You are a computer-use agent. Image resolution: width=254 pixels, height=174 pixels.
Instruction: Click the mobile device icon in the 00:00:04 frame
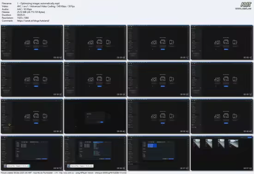tap(45, 42)
